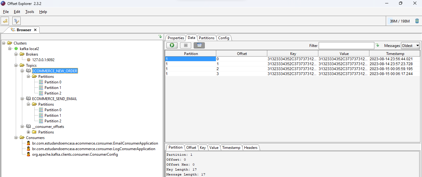Click inside the Filter text field
The width and height of the screenshot is (422, 177).
pyautogui.click(x=346, y=45)
